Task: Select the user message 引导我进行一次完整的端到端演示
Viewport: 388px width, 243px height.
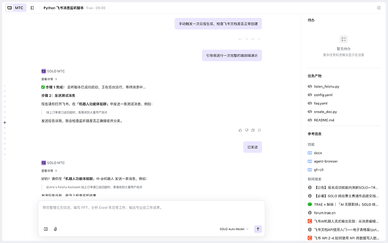Action: click(232, 56)
